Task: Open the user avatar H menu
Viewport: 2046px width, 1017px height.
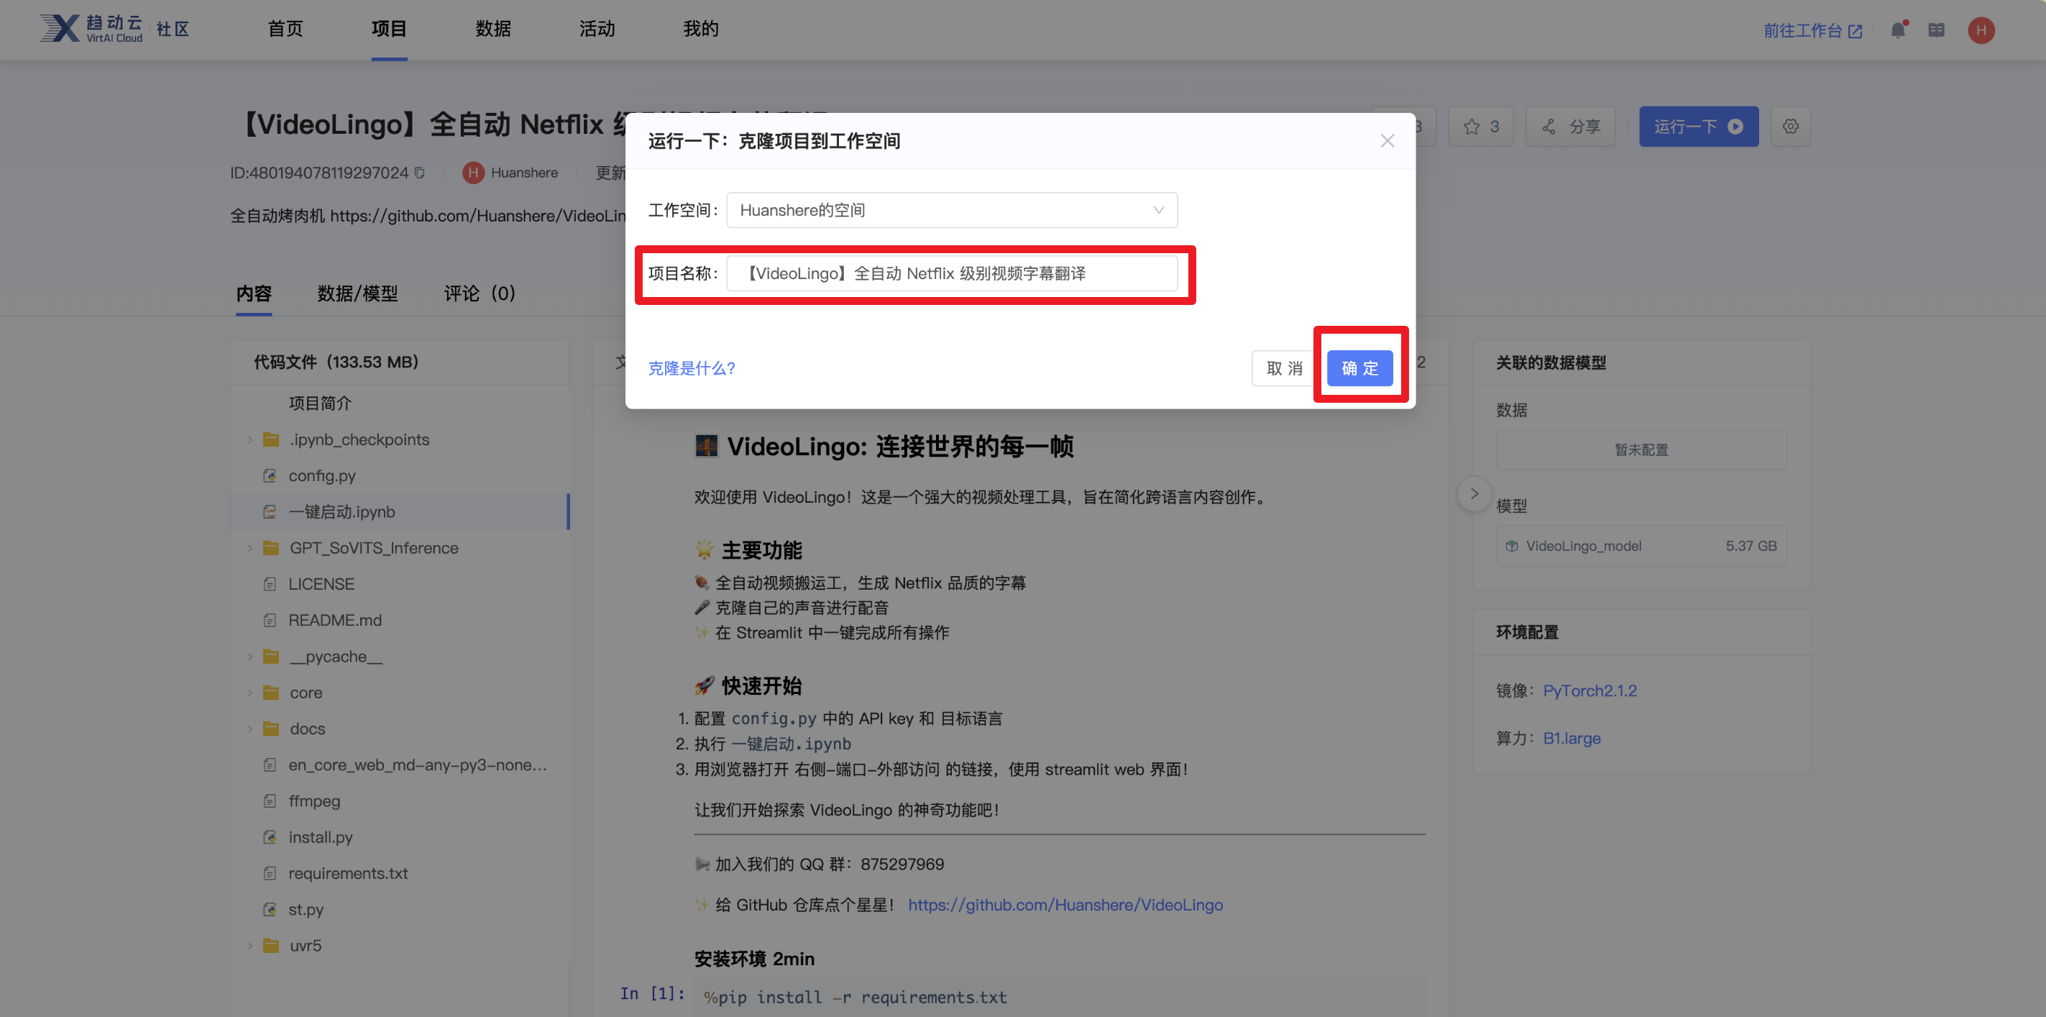Action: pos(1981,30)
